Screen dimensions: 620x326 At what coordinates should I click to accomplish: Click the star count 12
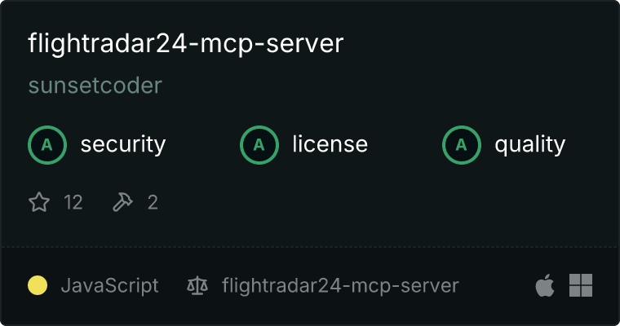[73, 202]
